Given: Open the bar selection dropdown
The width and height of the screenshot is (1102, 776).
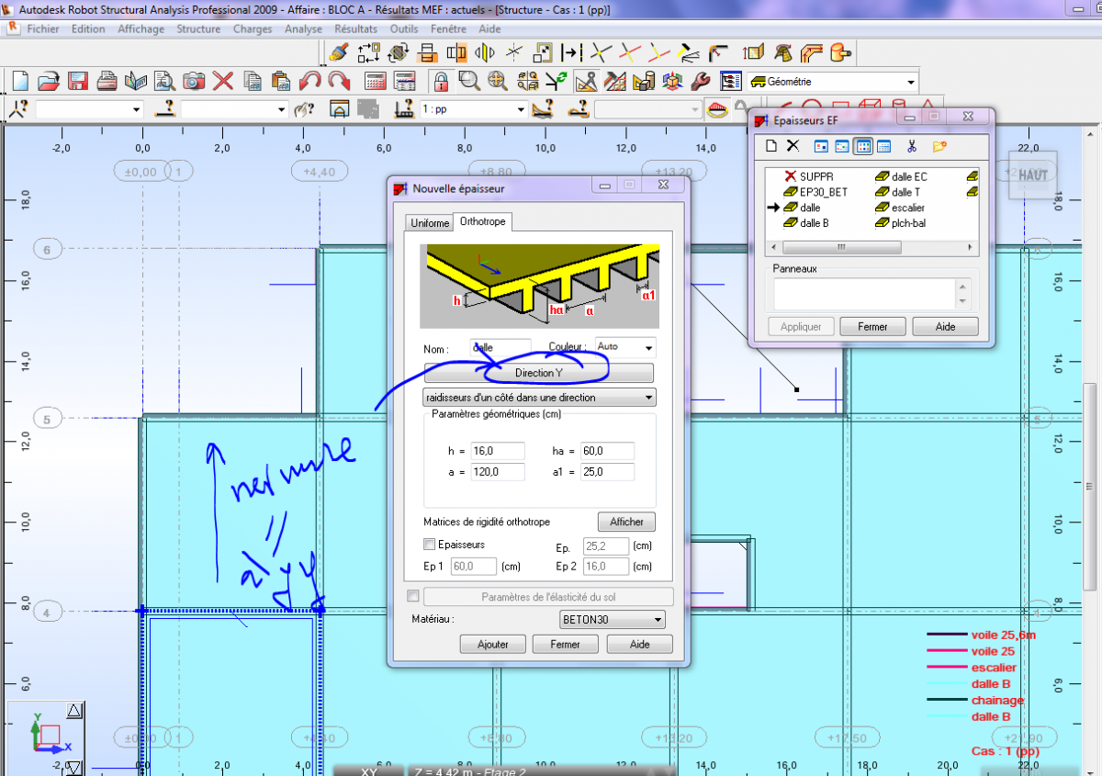Looking at the screenshot, I should pos(282,109).
